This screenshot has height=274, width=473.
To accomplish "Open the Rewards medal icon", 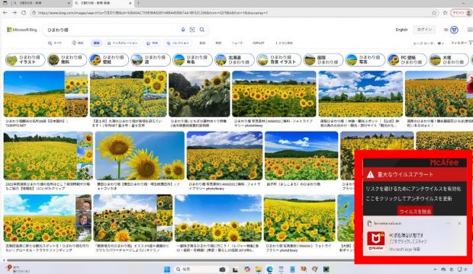I will click(x=454, y=30).
